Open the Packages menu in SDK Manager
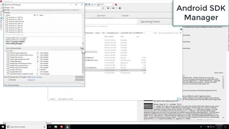The width and height of the screenshot is (229, 129). (7, 8)
